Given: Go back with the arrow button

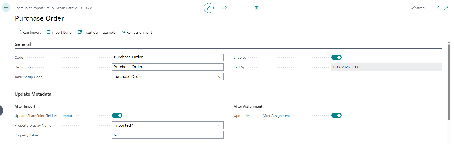Looking at the screenshot, I should coord(6,7).
